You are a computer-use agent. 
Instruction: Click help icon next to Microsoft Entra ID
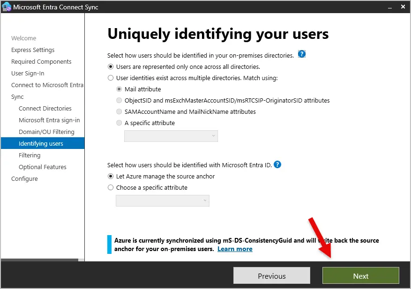point(277,164)
